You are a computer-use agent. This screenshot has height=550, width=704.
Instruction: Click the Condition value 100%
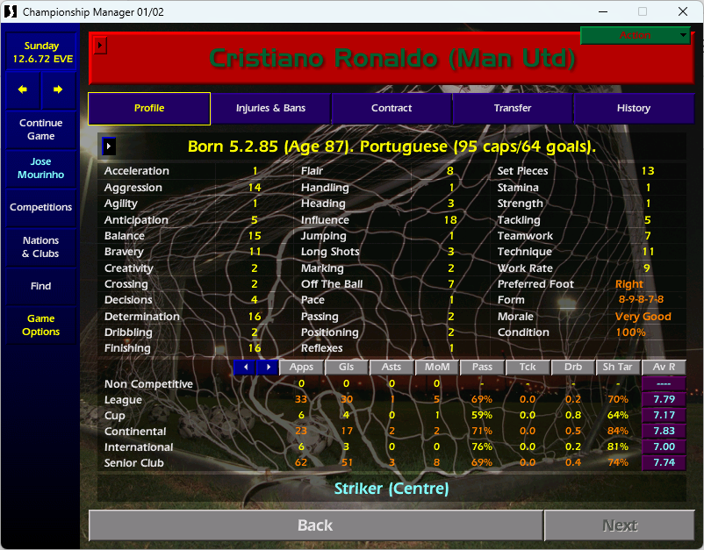click(x=630, y=332)
